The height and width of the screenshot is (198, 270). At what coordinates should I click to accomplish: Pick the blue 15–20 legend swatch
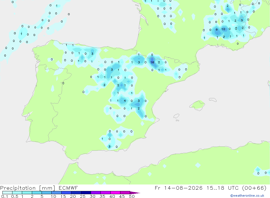[66, 193]
